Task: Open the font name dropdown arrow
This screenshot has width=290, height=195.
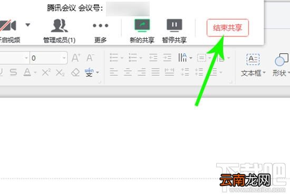Action: (26, 58)
